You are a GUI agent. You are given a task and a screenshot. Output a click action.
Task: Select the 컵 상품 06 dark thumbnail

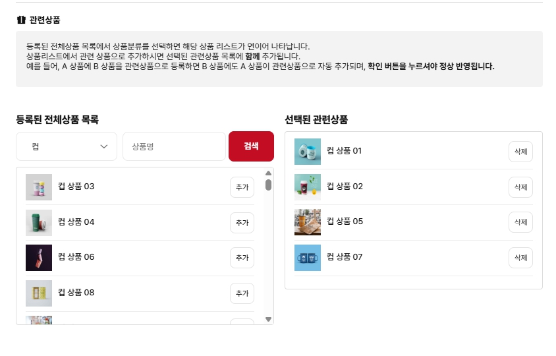(39, 258)
